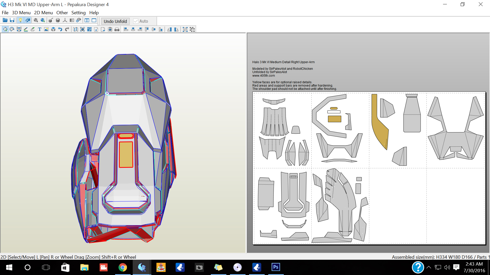Click the yellow rectangle face on 3D model
Image resolution: width=490 pixels, height=275 pixels.
[126, 154]
